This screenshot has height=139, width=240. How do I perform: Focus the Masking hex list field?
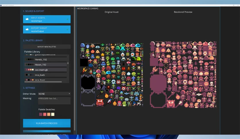point(54,101)
